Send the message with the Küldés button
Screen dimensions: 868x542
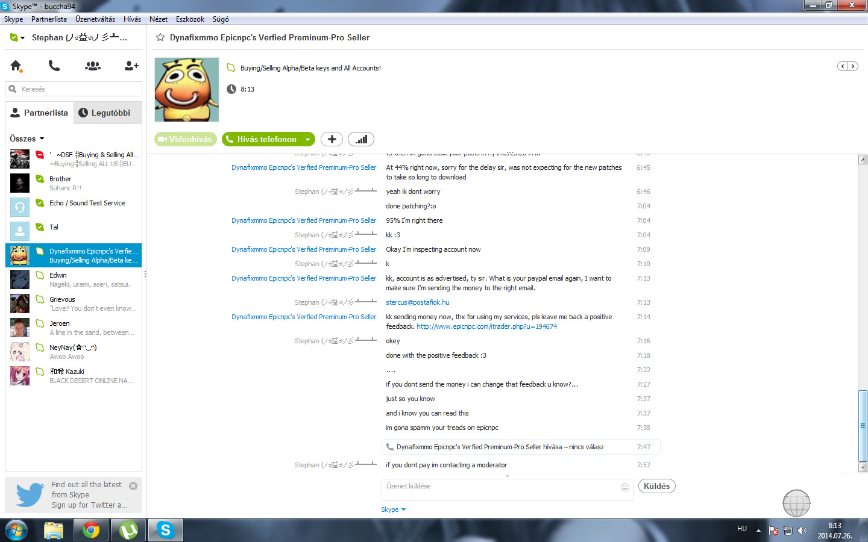coord(656,486)
